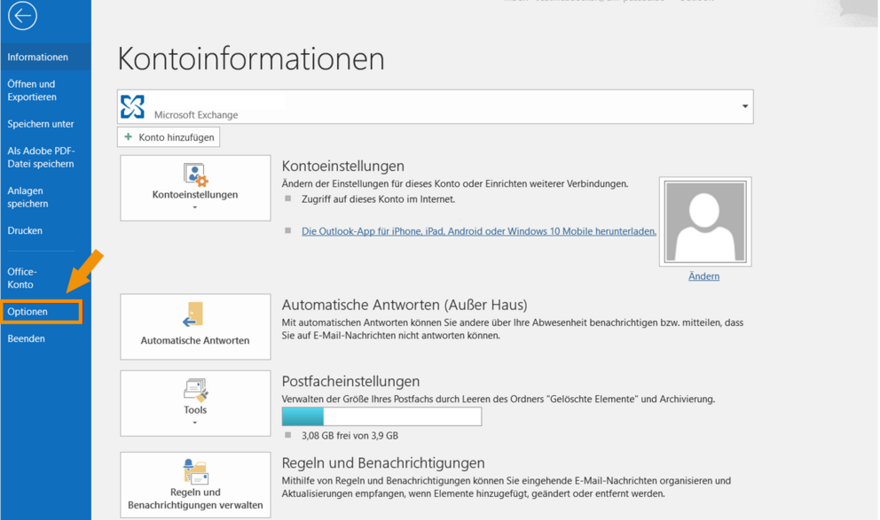Open the account selection dropdown arrow
880x520 pixels.
pos(745,106)
